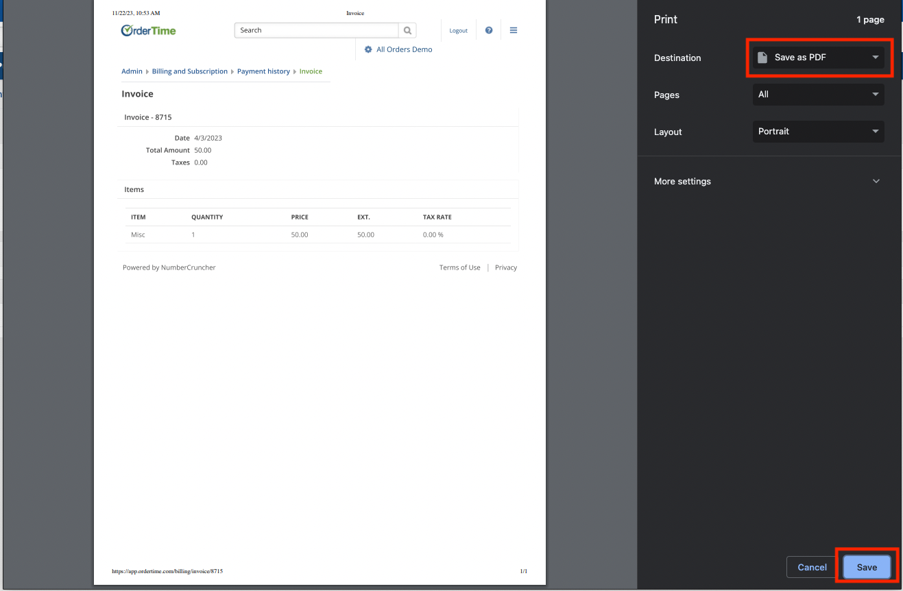
Task: Click the search magnifier icon in the preview
Action: pos(407,30)
